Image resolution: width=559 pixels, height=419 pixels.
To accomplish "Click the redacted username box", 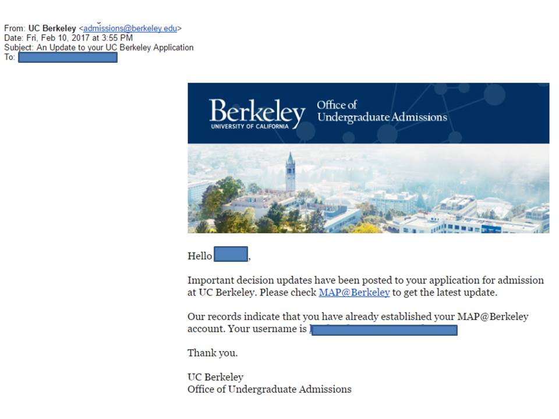I will click(384, 331).
